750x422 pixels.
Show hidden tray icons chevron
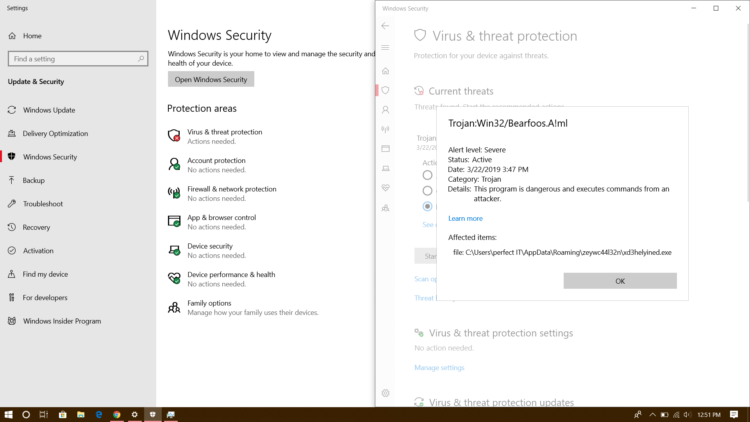pos(652,415)
